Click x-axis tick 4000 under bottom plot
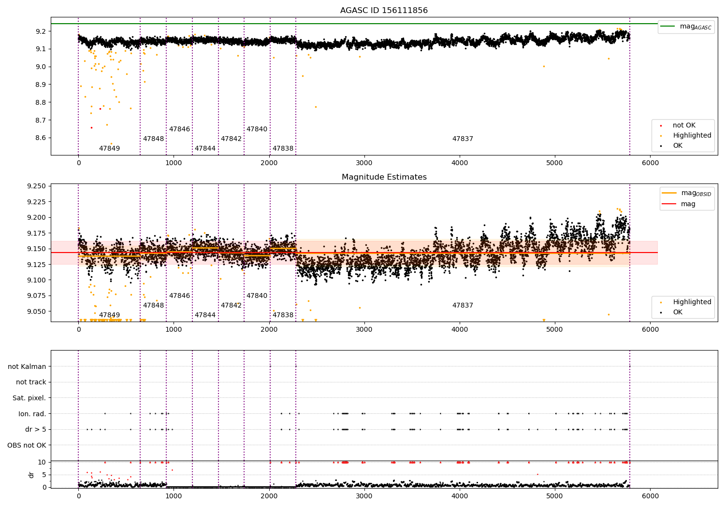This screenshot has width=725, height=507. (x=460, y=496)
